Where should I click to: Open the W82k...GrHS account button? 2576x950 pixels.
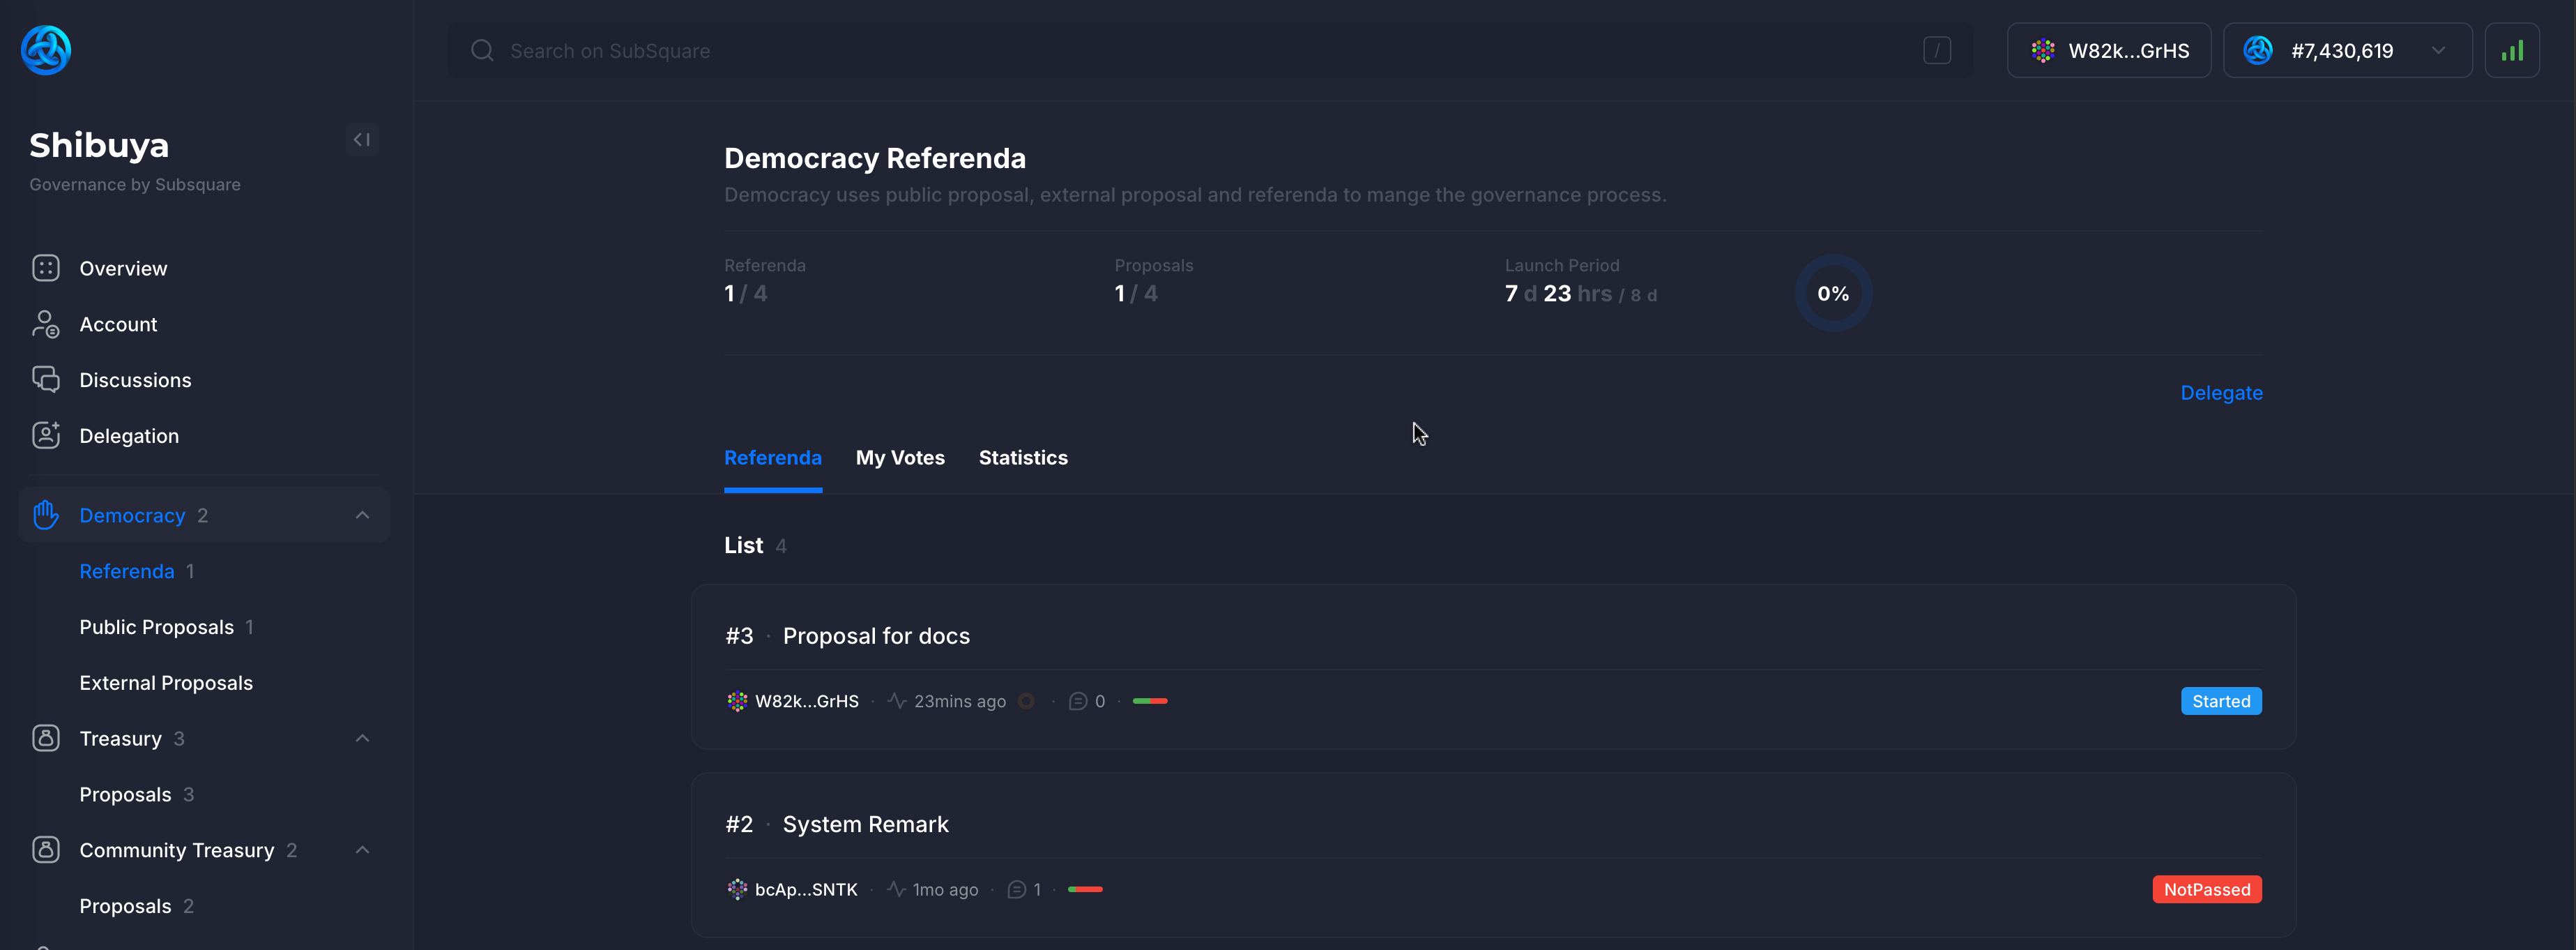(x=2108, y=51)
